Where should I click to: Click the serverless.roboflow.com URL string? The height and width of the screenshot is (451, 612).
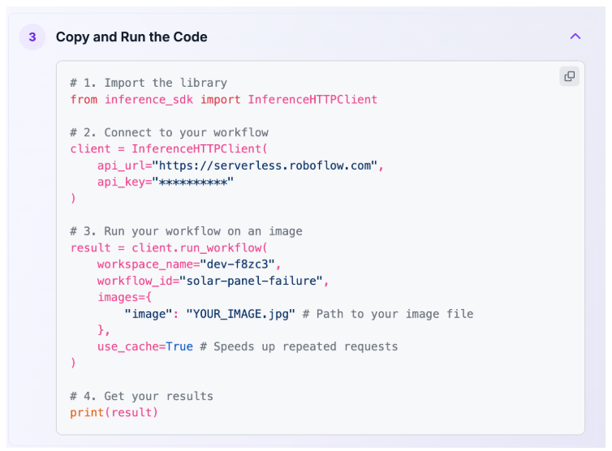268,165
